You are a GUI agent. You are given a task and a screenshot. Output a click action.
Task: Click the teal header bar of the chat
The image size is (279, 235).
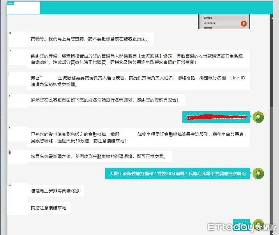tap(156, 7)
